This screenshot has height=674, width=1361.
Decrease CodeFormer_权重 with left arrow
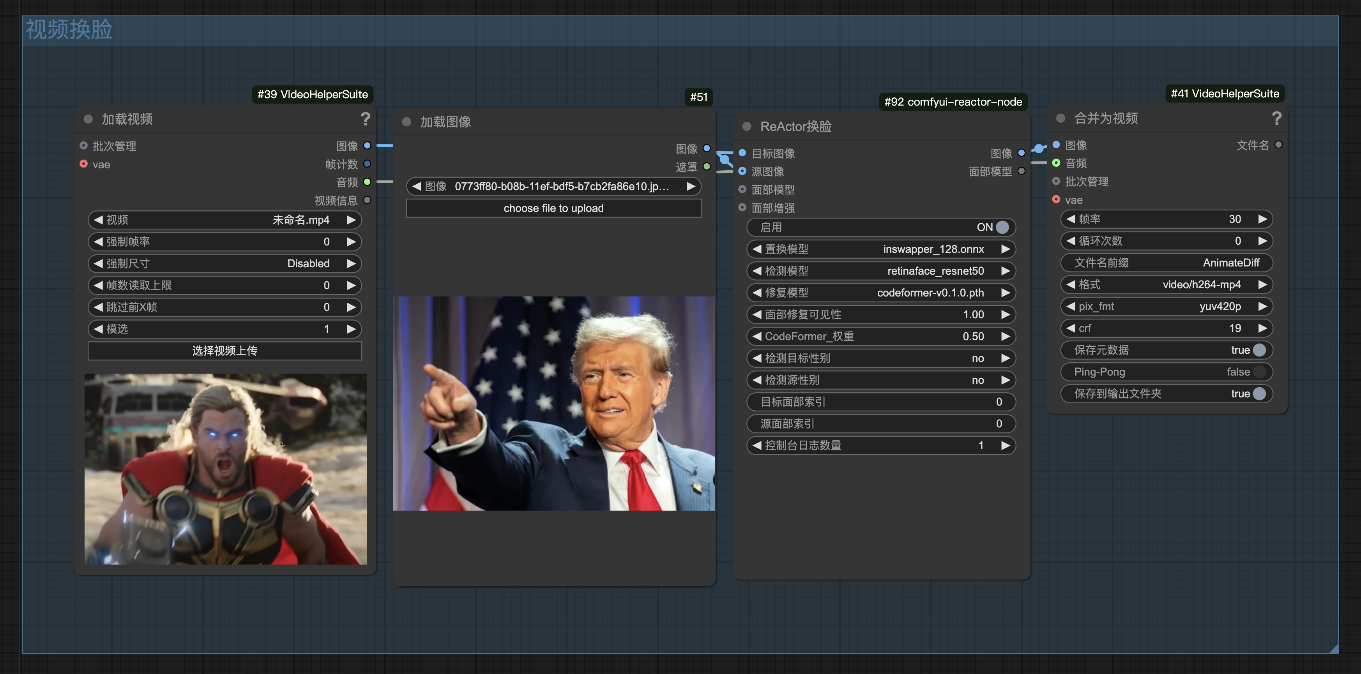[x=757, y=337]
